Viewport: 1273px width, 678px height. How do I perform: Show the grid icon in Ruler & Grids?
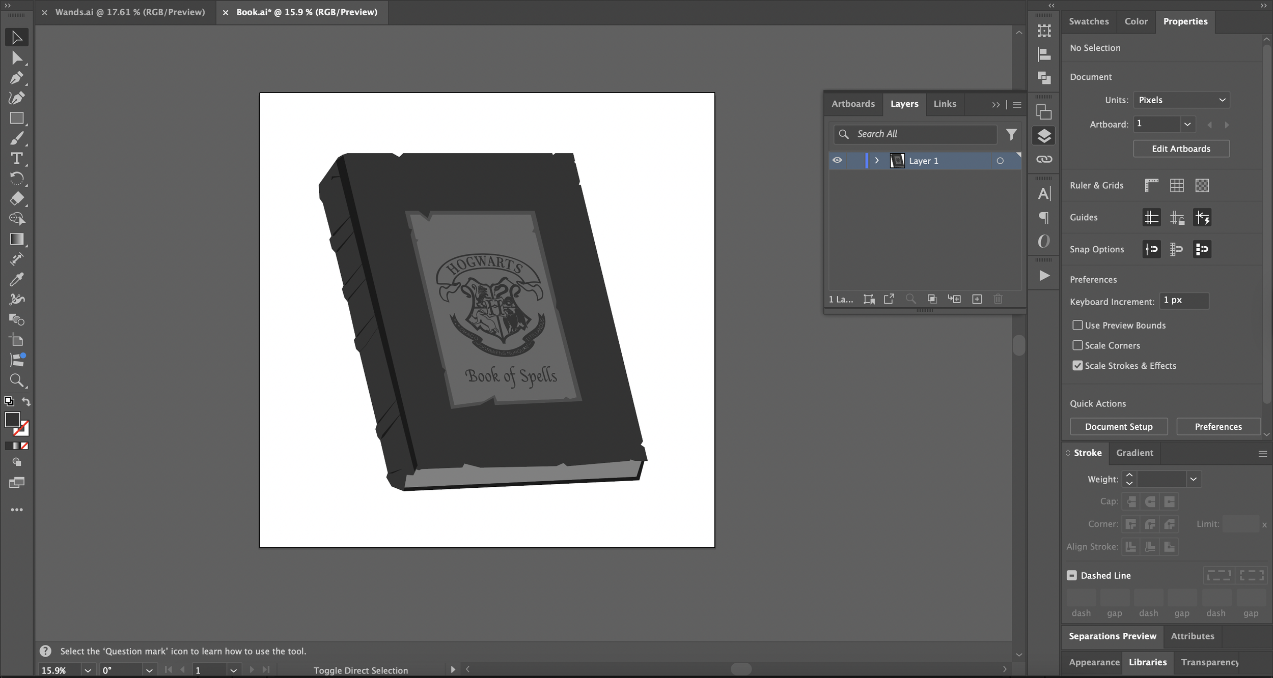pyautogui.click(x=1177, y=186)
